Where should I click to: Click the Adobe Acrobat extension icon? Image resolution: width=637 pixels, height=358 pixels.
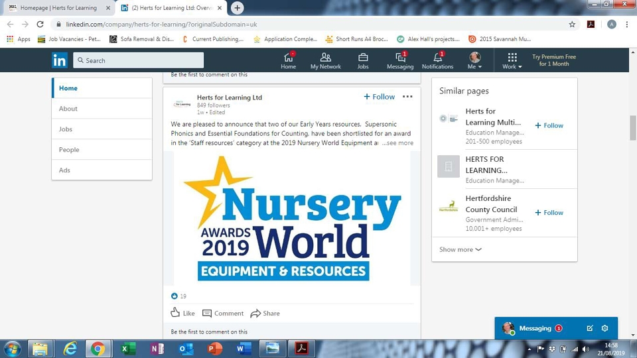pos(591,25)
